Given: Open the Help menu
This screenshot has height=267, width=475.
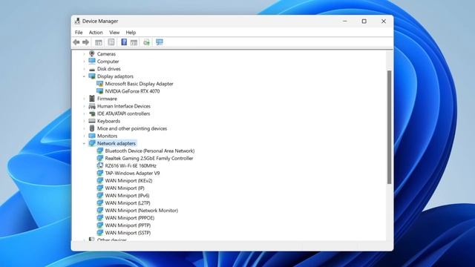Looking at the screenshot, I should coord(131,33).
